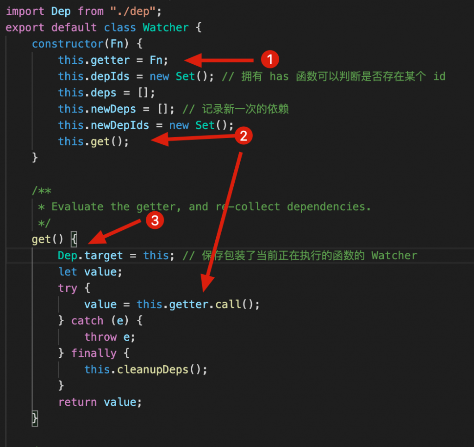Image resolution: width=474 pixels, height=447 pixels.
Task: Click the throw e statement
Action: [109, 337]
